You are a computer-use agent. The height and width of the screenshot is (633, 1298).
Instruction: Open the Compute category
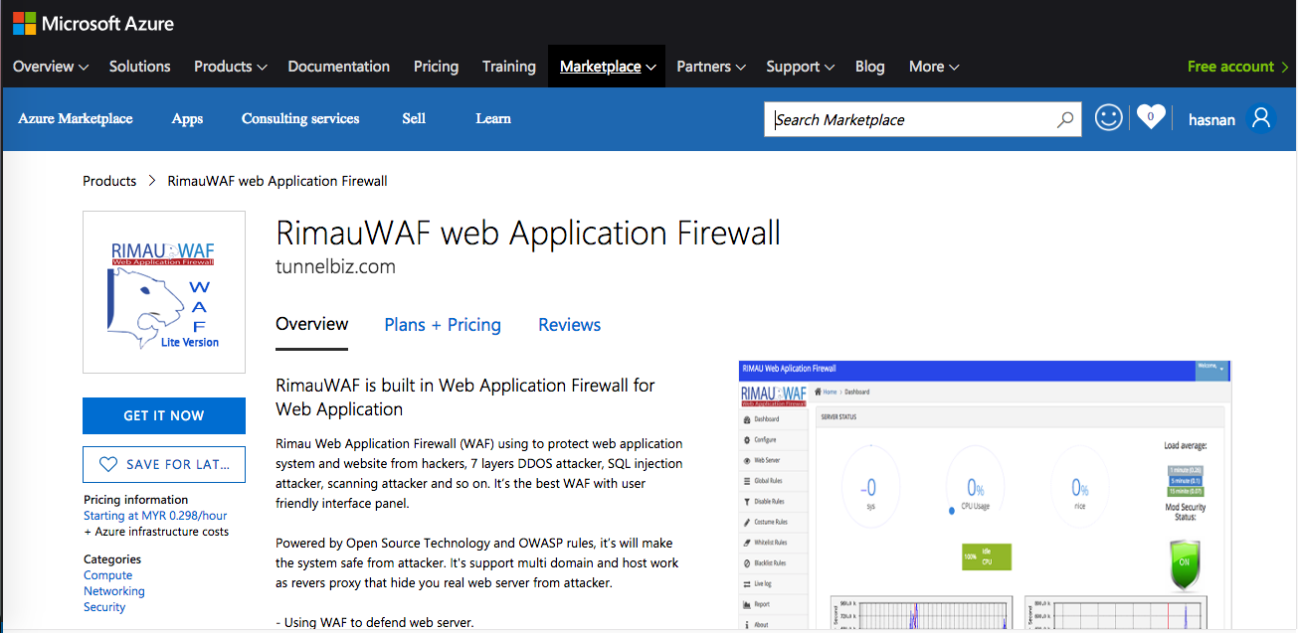(x=108, y=575)
